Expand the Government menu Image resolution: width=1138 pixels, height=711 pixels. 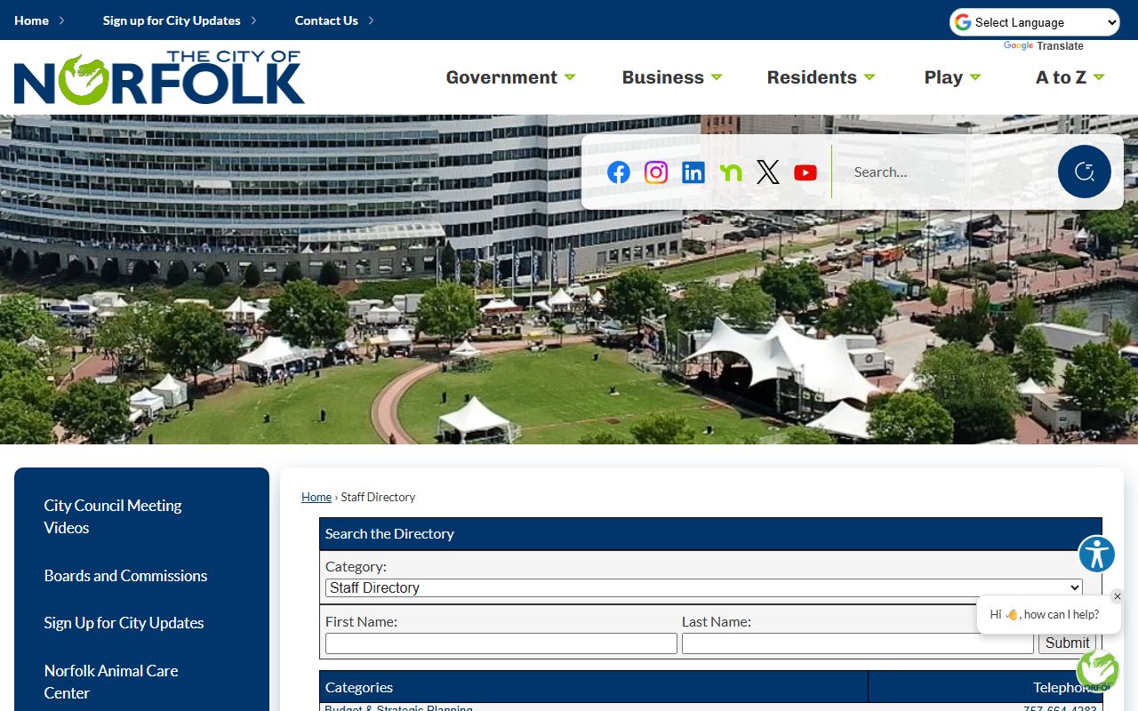[510, 77]
